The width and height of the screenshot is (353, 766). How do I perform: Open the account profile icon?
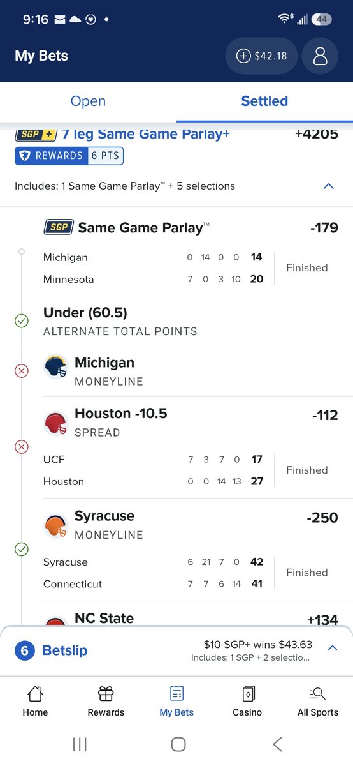[x=321, y=56]
